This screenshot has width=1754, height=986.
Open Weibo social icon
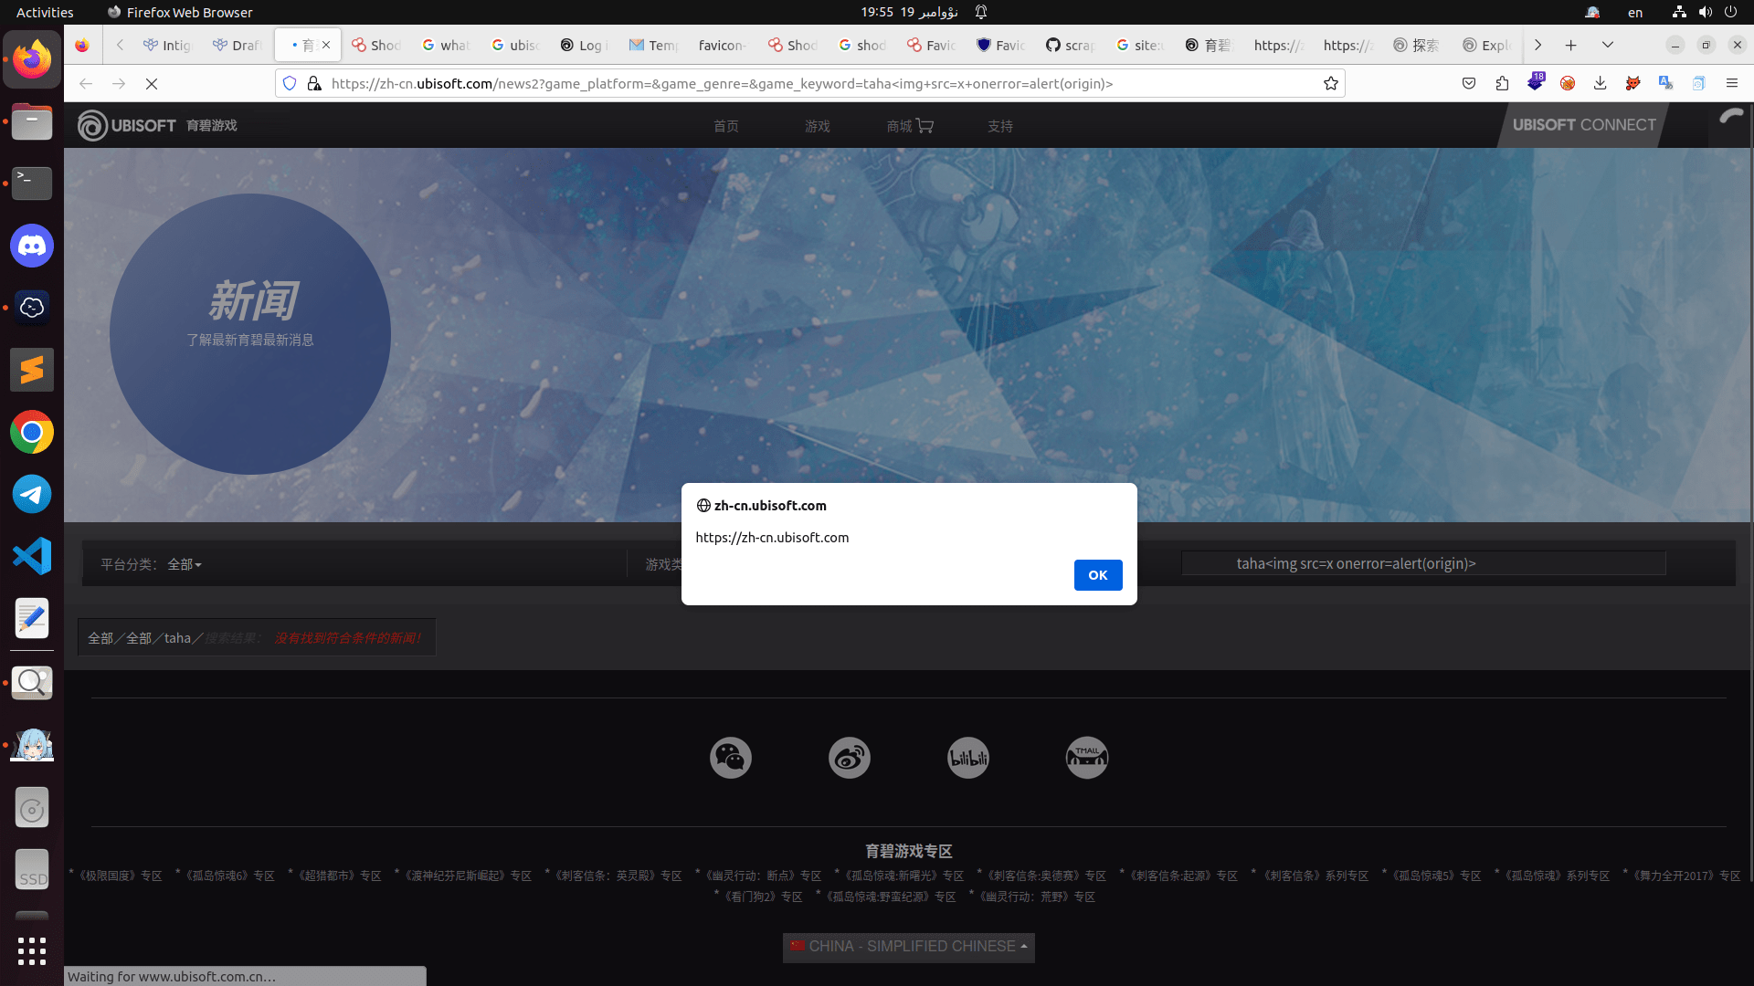tap(850, 758)
